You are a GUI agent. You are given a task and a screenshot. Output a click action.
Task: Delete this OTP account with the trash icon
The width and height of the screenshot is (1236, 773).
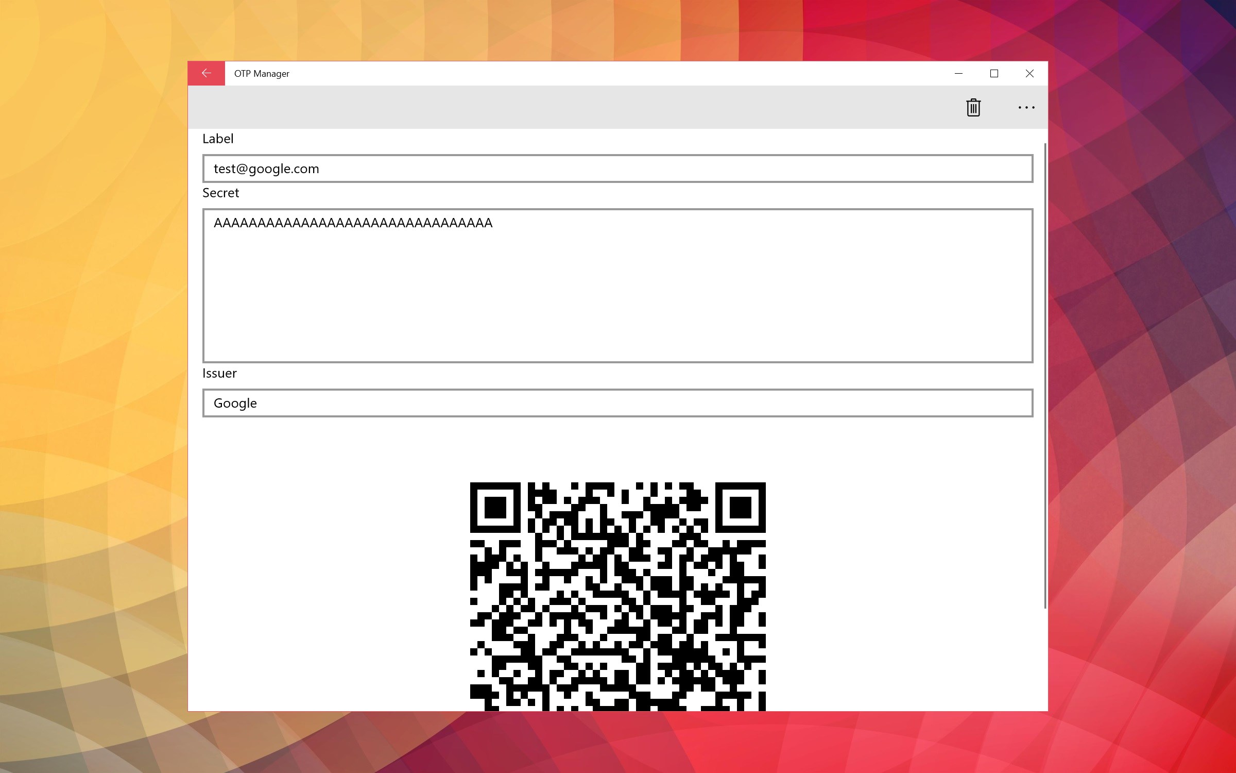[x=973, y=107]
